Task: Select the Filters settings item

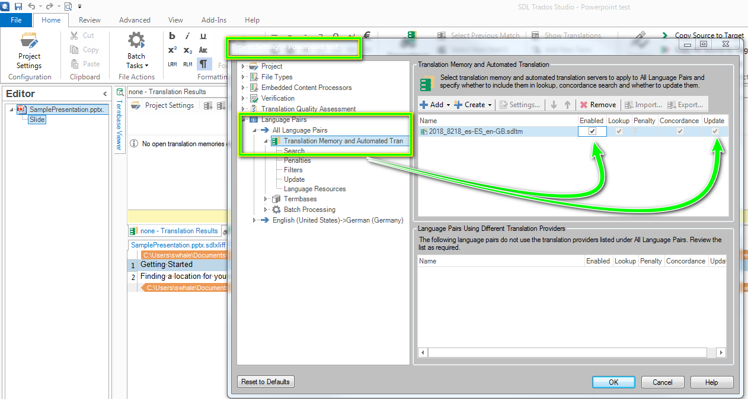Action: (293, 170)
